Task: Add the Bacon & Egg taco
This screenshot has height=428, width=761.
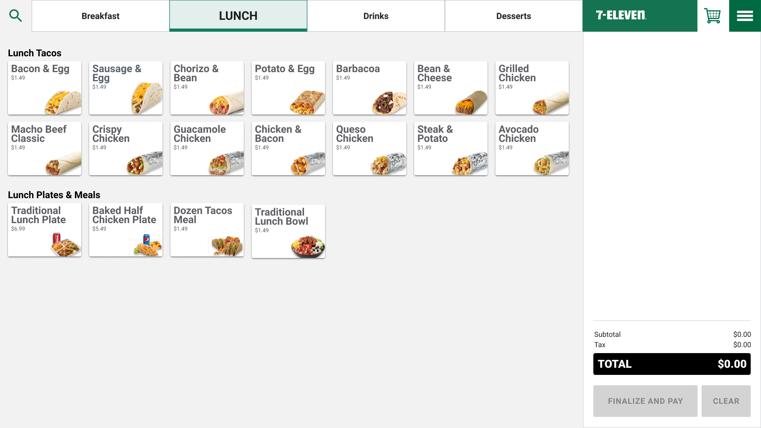Action: 45,88
